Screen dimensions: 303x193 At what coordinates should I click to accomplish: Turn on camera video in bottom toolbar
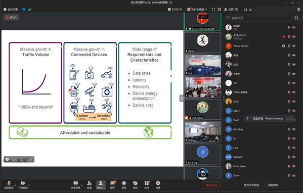[x=23, y=185]
